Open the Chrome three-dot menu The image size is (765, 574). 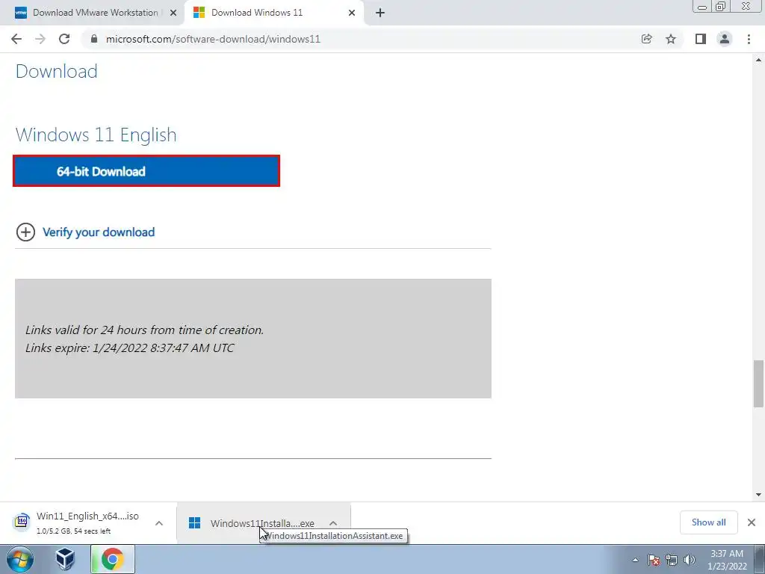click(749, 39)
